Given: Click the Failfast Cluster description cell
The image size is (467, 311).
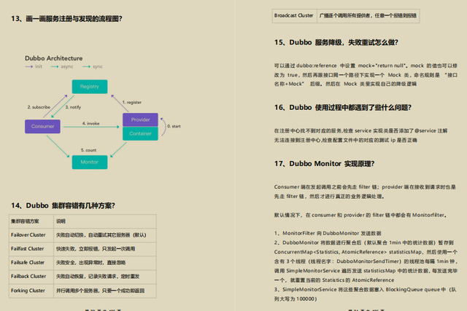Looking at the screenshot, I should pos(105,249).
